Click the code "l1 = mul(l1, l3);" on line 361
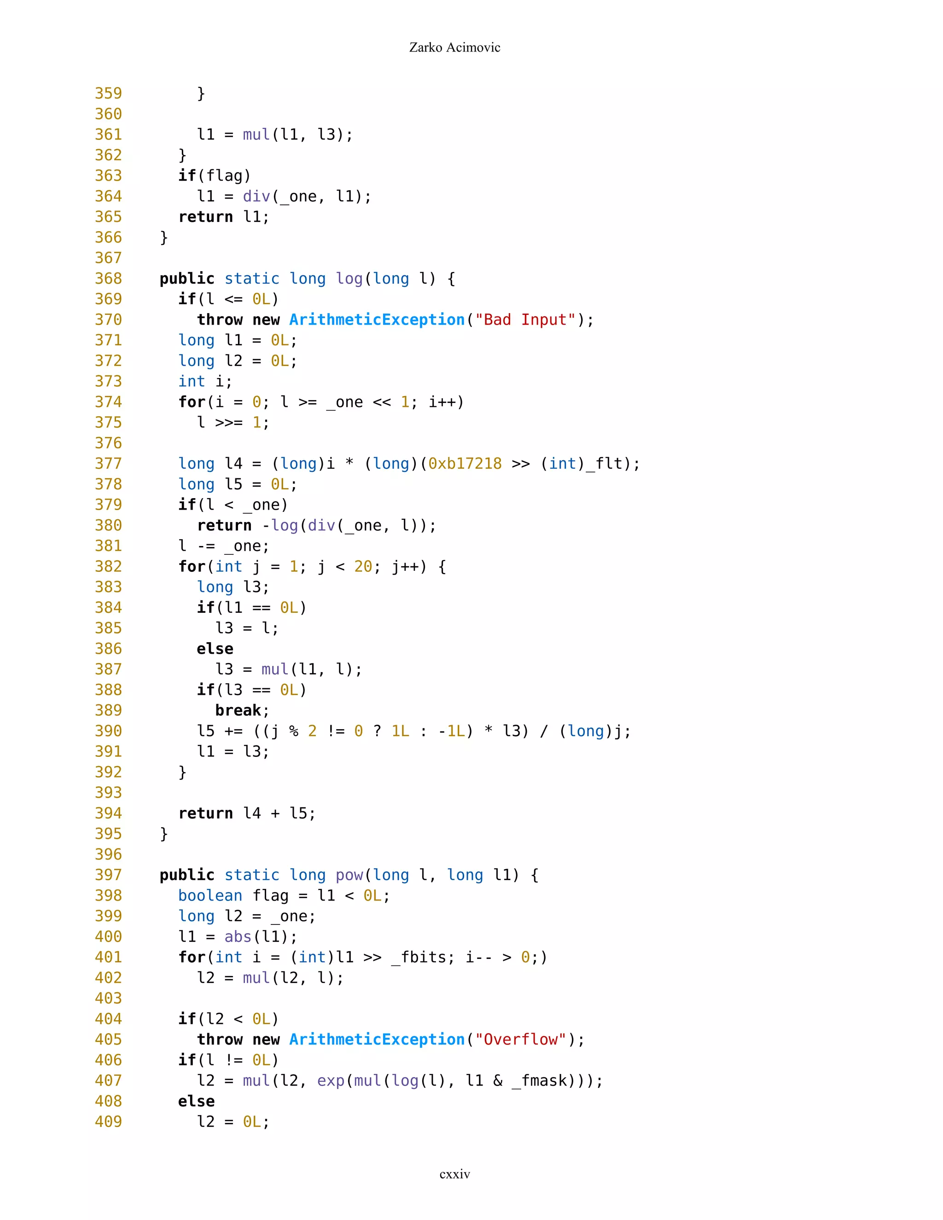943x1220 pixels. point(275,134)
